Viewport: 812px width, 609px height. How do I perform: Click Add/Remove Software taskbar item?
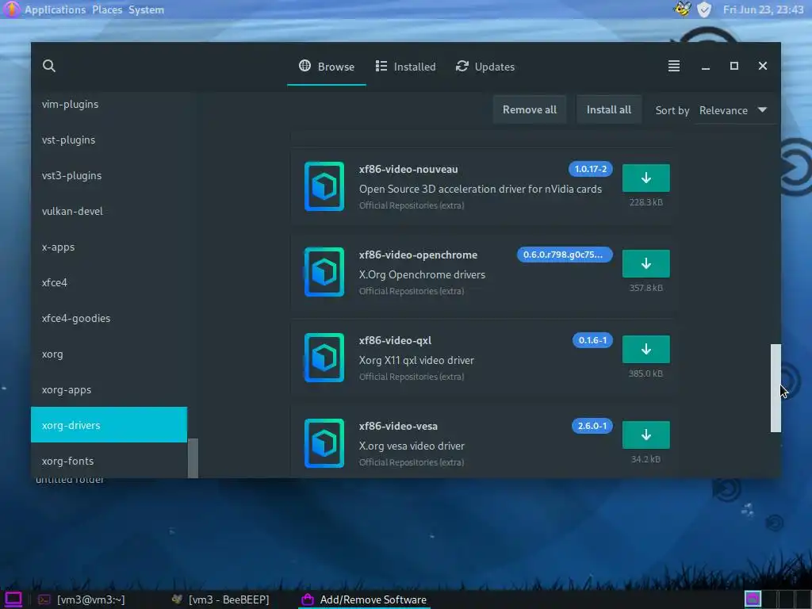click(365, 599)
